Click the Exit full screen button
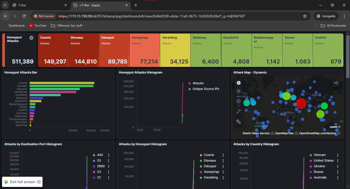350x189 pixels. coord(23,182)
